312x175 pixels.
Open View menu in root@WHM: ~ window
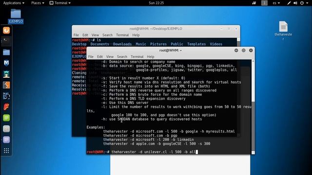[x=110, y=56]
